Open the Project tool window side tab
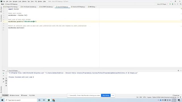 point(1,9)
